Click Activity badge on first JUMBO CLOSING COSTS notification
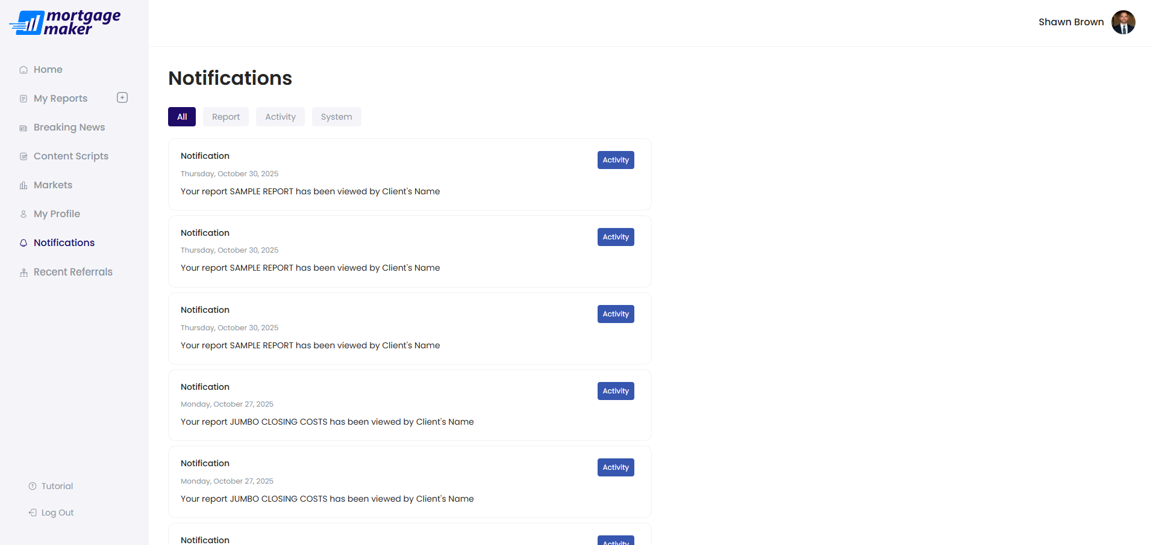The width and height of the screenshot is (1153, 545). [616, 391]
